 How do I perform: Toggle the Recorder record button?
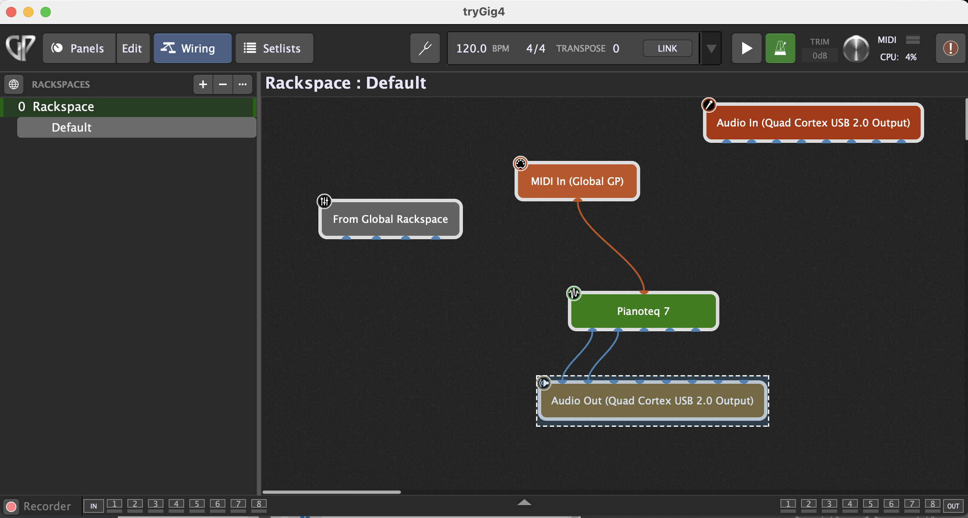click(x=12, y=506)
